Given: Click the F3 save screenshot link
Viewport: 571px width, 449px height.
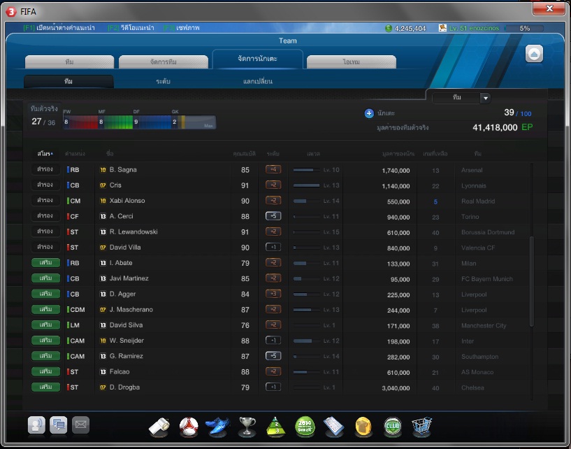Looking at the screenshot, I should (181, 28).
